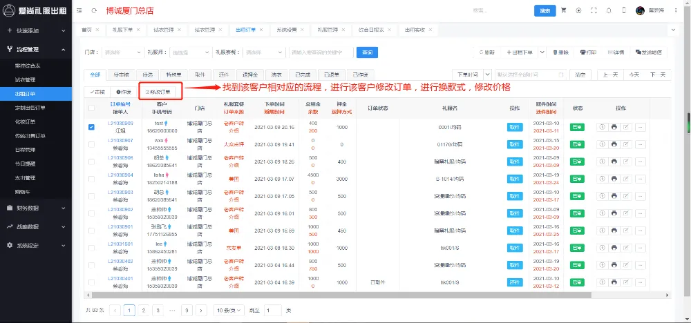This screenshot has height=323, width=691.
Task: Open the 门店 store dropdown filter
Action: (x=121, y=52)
